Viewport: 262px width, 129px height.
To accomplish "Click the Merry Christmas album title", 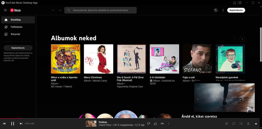I will pos(93,77).
